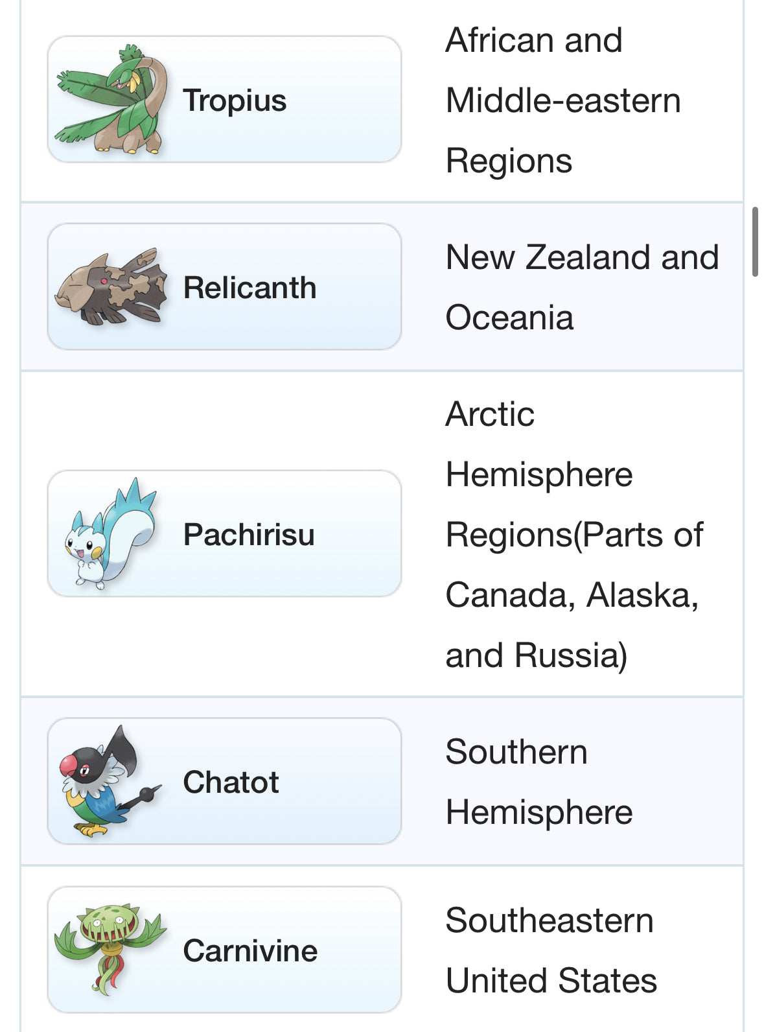The image size is (764, 1032).
Task: Open the Pachirisu name link
Action: tap(249, 535)
